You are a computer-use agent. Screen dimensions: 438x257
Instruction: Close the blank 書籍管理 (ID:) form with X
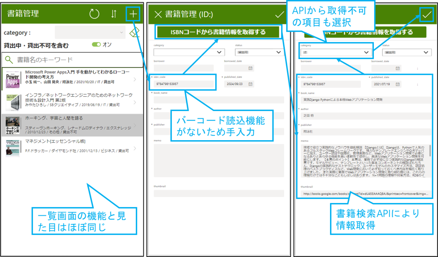tap(158, 14)
